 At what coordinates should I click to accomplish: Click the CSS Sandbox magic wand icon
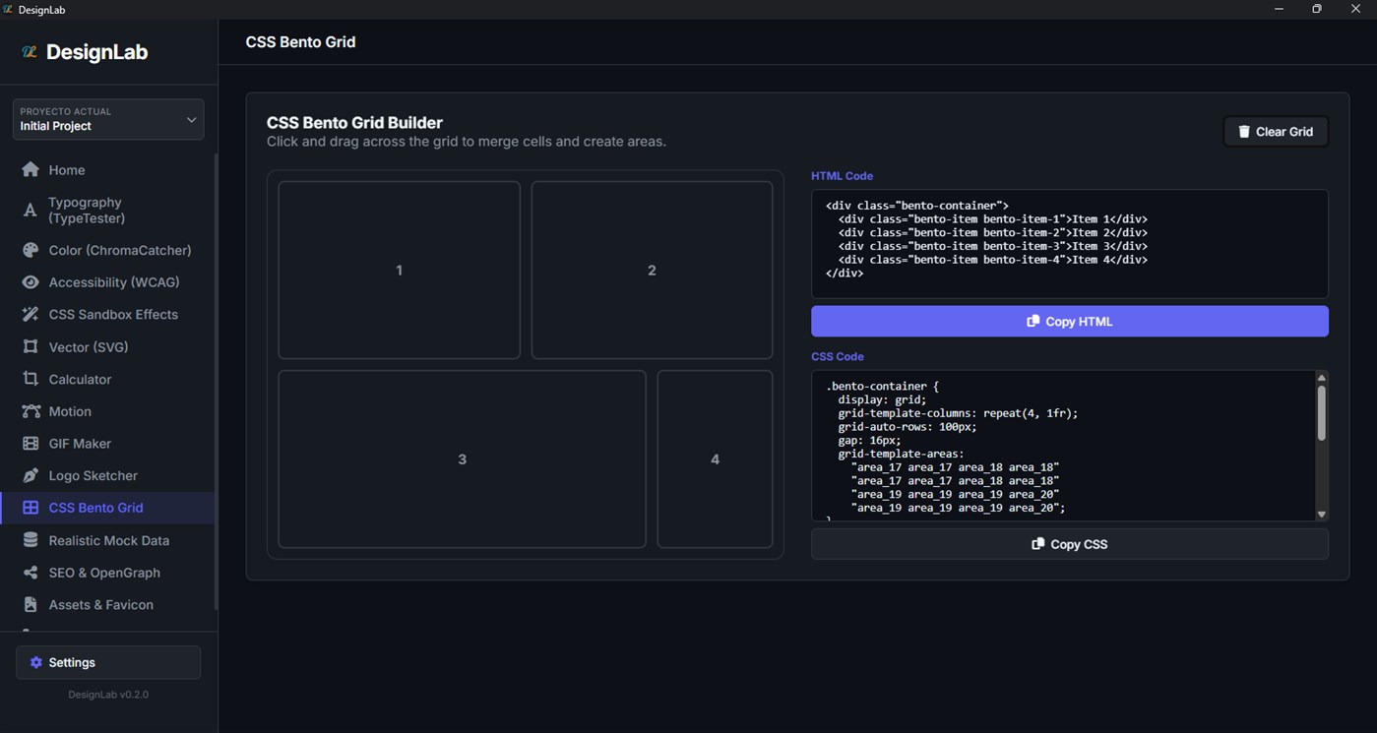tap(31, 315)
